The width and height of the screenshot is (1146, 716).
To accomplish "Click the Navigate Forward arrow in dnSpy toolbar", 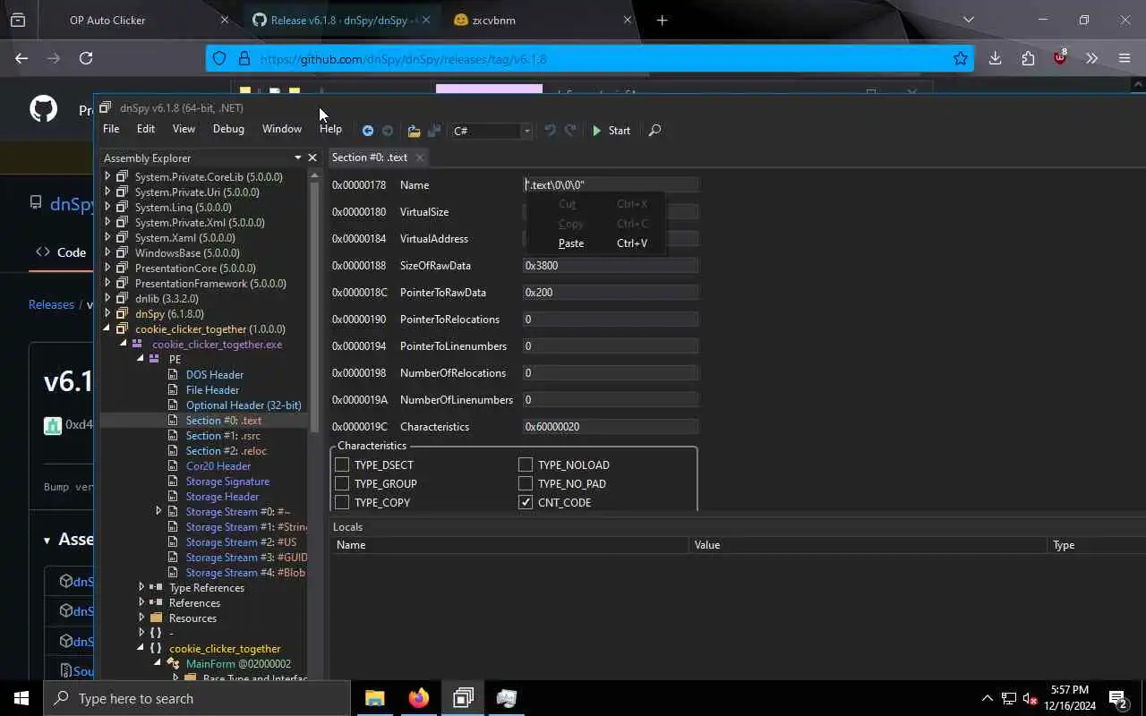I will (x=388, y=131).
